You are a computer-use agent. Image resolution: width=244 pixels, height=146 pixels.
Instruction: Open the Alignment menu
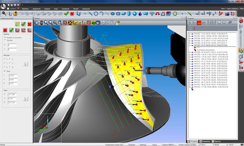point(37,9)
